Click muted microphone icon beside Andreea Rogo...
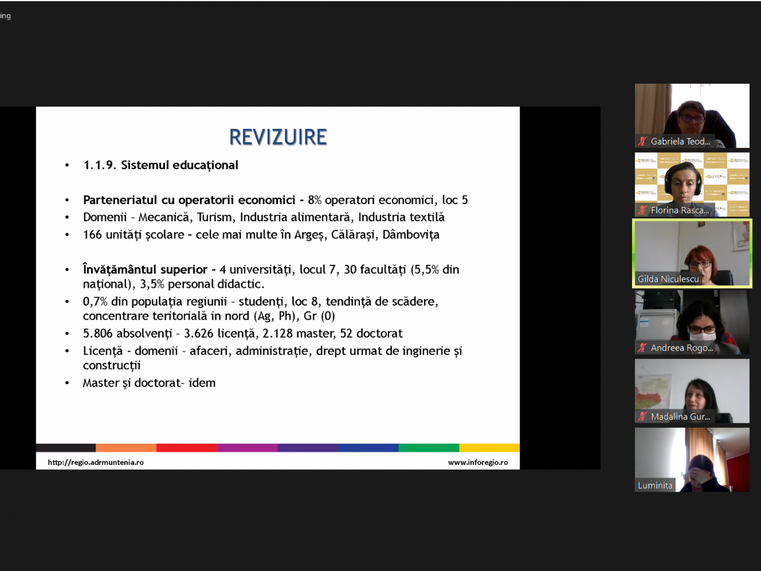The width and height of the screenshot is (761, 571). pos(643,348)
